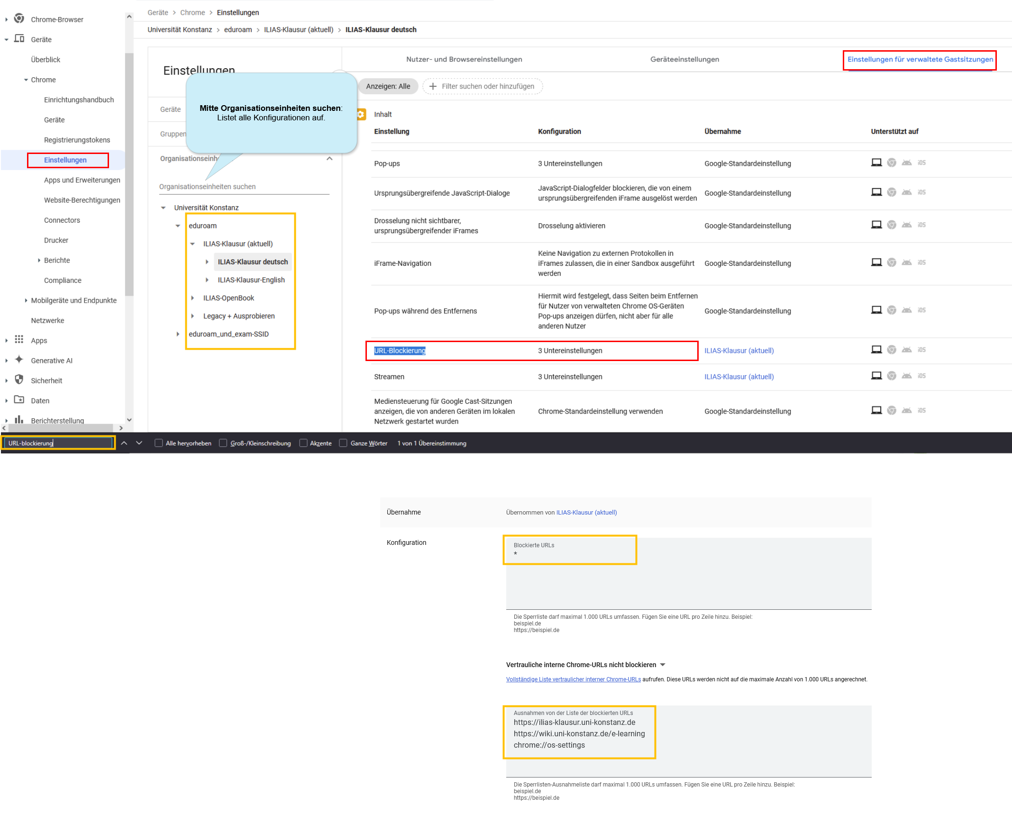
Task: Click the laptop icon in Drosselung row
Action: point(876,225)
